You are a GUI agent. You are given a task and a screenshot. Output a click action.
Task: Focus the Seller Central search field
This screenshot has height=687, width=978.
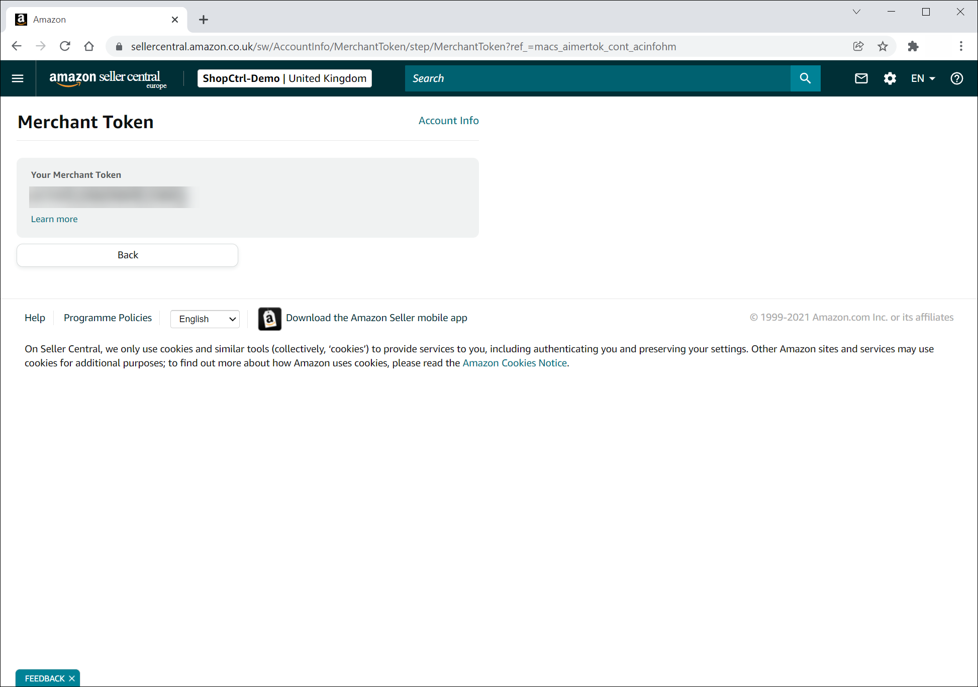click(597, 78)
